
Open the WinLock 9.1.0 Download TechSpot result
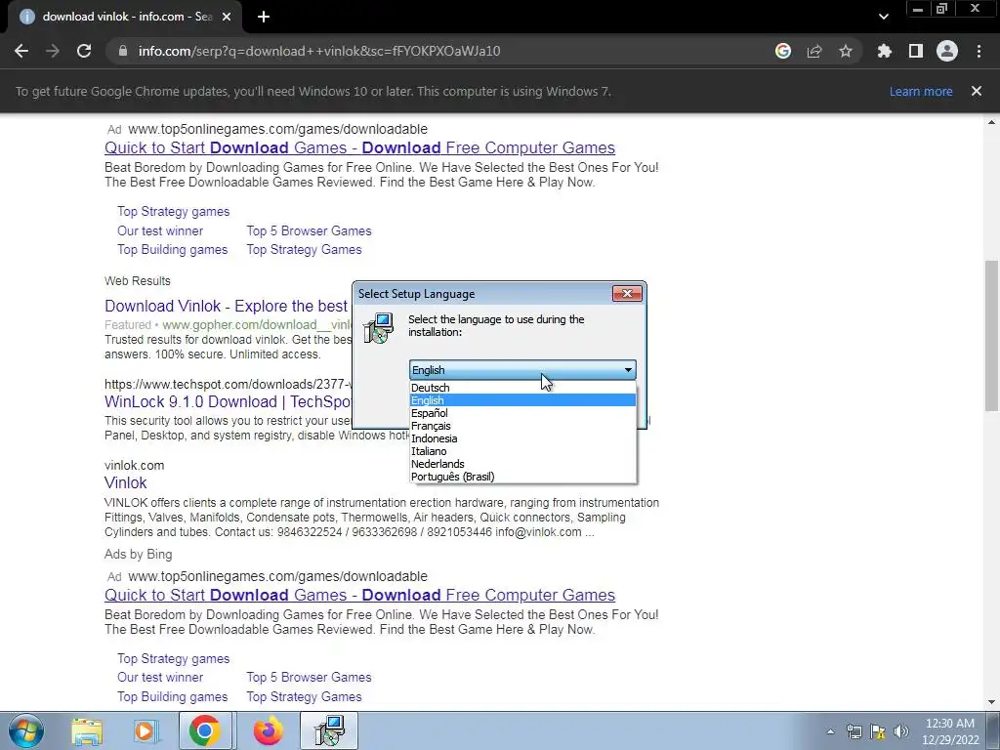tap(229, 401)
